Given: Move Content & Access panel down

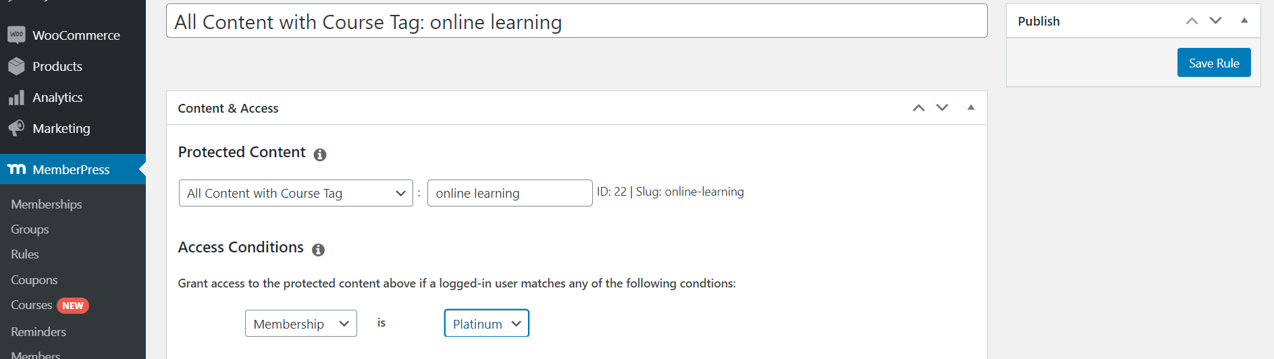Looking at the screenshot, I should [943, 108].
